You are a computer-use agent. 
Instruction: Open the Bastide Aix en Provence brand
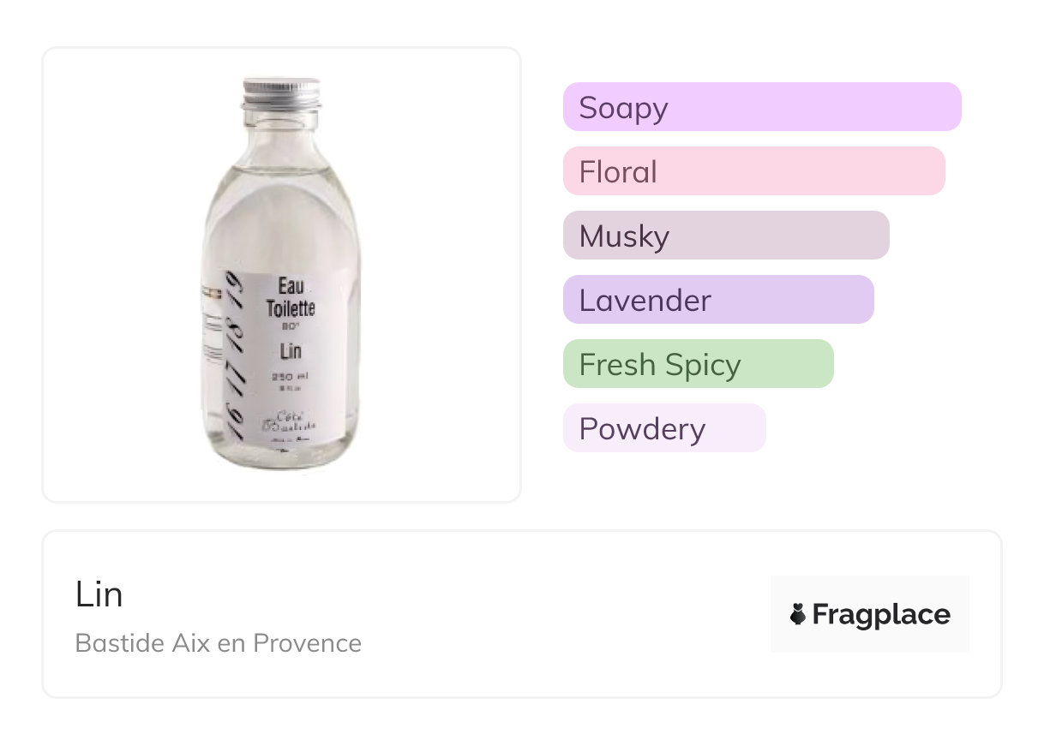218,643
